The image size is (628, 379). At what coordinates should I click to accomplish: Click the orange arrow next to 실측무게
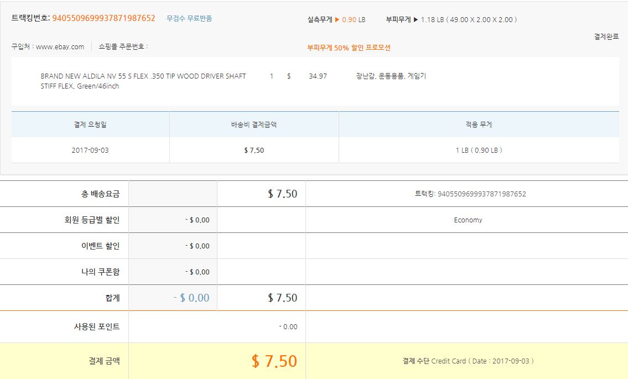tap(337, 20)
